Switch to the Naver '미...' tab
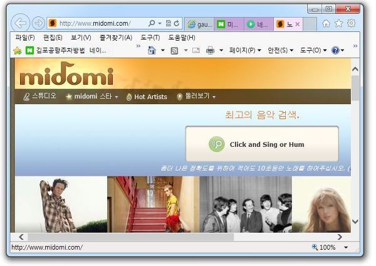This screenshot has height=266, width=376. [x=229, y=24]
